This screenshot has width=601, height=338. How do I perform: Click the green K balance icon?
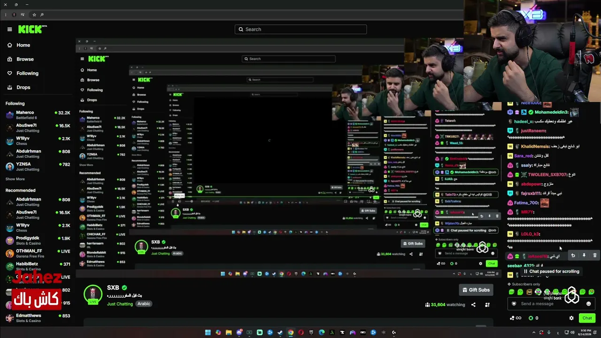pyautogui.click(x=531, y=318)
